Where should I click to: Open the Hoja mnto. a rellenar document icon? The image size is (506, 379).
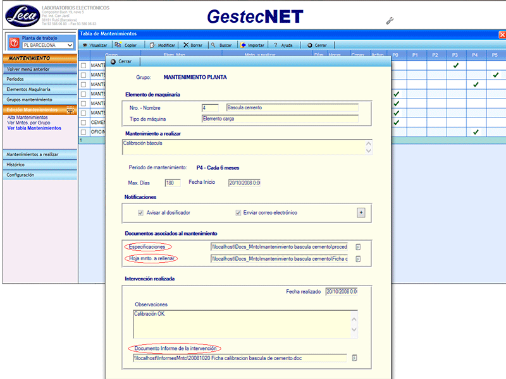pyautogui.click(x=358, y=259)
